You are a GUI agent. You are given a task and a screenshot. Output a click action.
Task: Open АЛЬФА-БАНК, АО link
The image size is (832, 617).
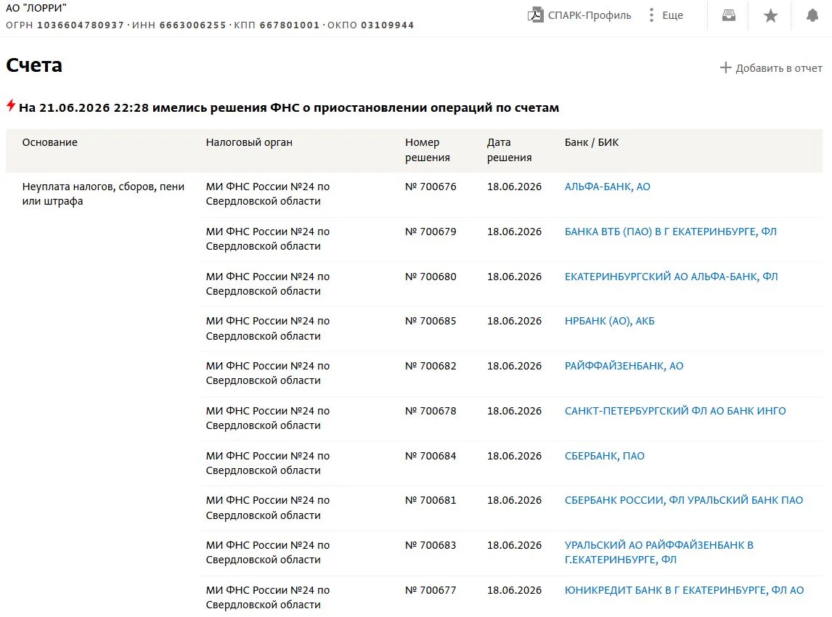[607, 187]
